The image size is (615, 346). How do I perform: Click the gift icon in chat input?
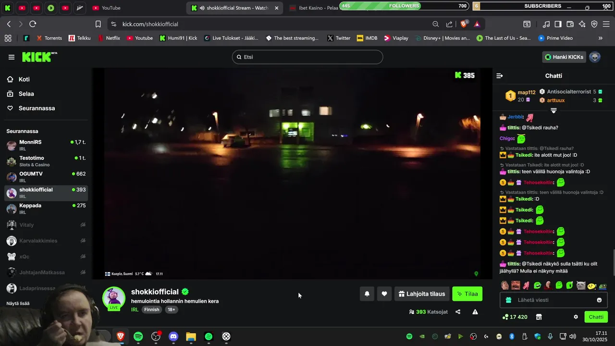click(x=509, y=300)
